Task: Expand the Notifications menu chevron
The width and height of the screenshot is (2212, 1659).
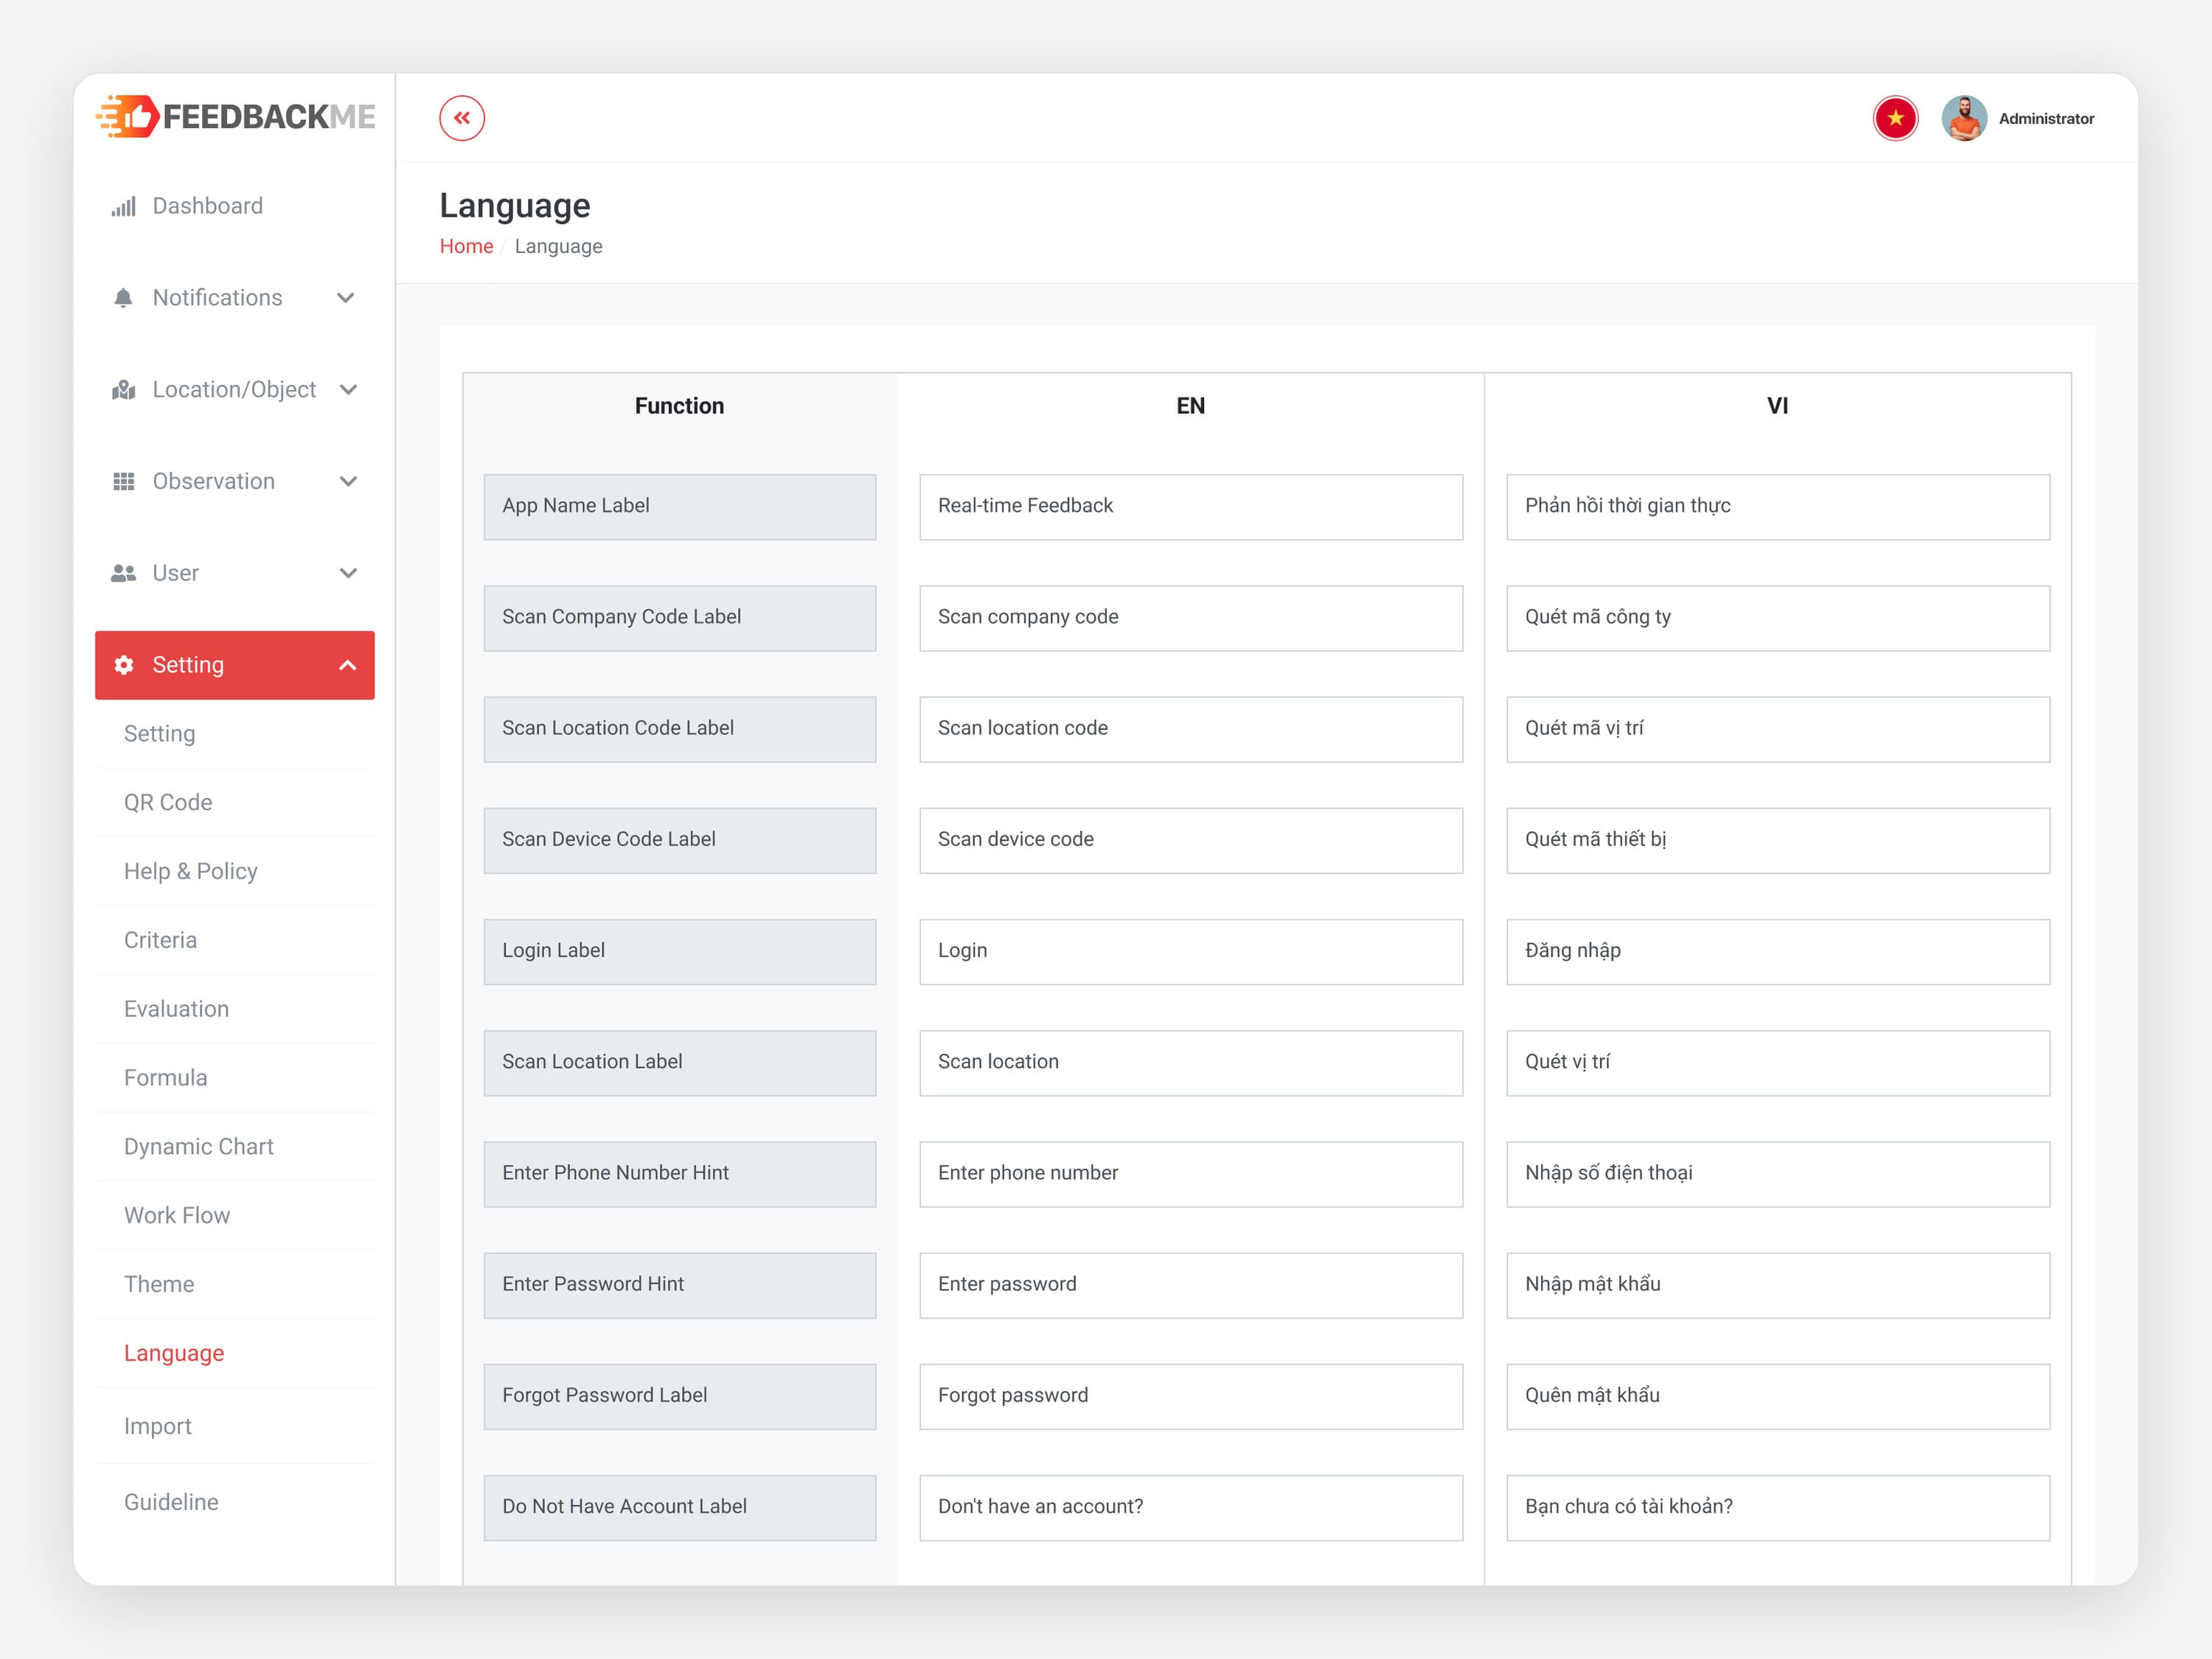Action: tap(346, 298)
